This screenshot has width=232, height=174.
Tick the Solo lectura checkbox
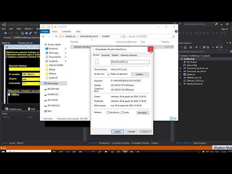pyautogui.click(x=108, y=112)
